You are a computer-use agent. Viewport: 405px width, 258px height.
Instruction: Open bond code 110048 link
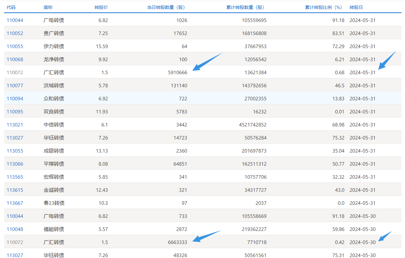15,229
